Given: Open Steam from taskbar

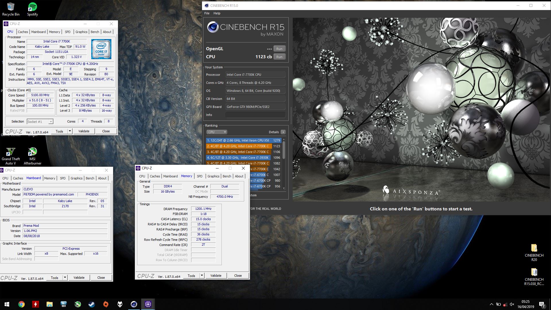Looking at the screenshot, I should click(92, 304).
